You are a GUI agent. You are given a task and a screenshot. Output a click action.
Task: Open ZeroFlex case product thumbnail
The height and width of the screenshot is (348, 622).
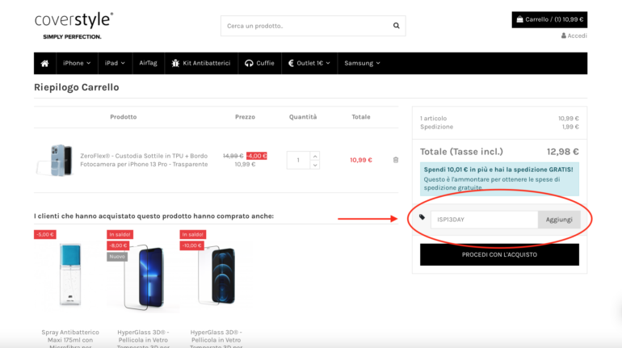[x=56, y=160]
